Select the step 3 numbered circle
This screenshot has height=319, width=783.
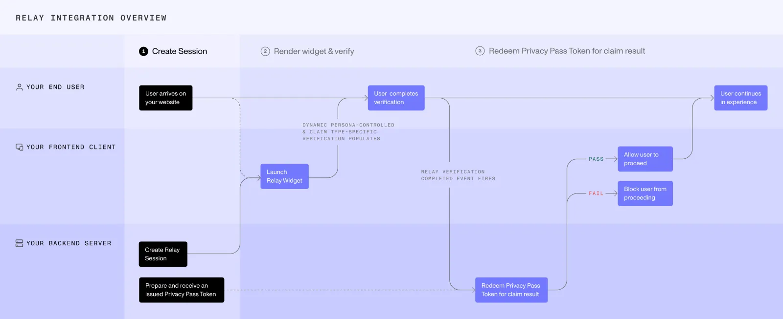(x=480, y=51)
